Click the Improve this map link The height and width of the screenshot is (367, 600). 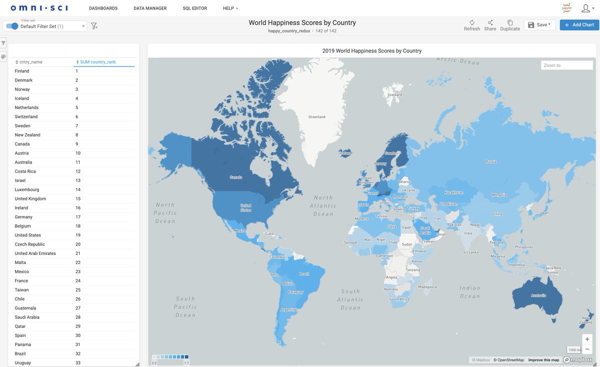coord(543,360)
